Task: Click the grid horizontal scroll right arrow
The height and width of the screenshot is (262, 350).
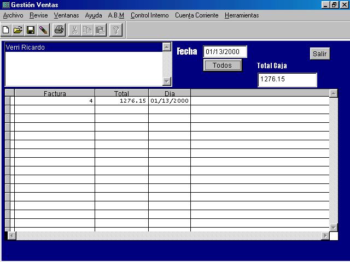Action: 325,236
